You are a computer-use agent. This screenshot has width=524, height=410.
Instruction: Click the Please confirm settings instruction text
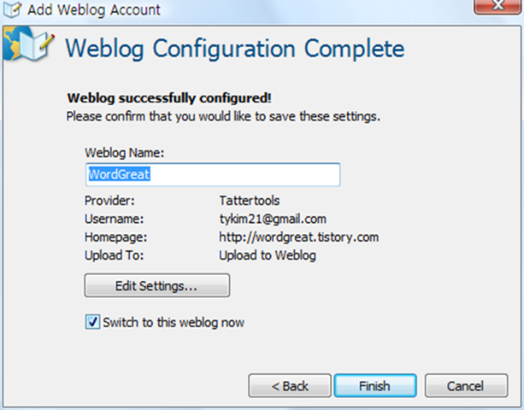[x=222, y=114]
